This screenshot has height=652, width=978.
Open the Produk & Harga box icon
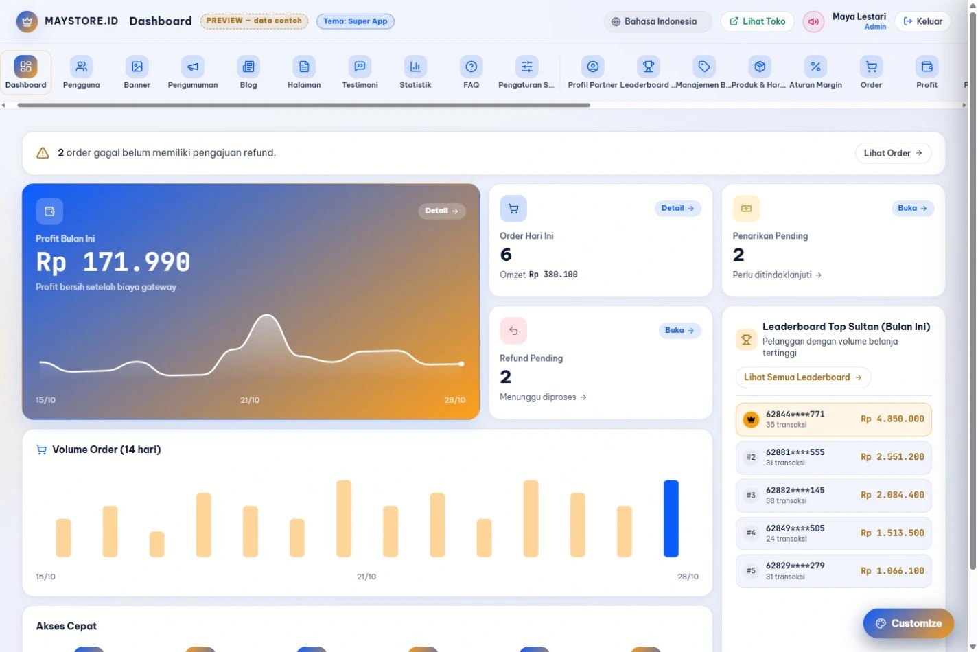coord(760,67)
